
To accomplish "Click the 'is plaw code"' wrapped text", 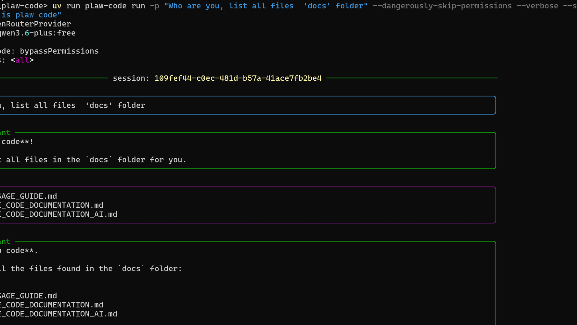I will click(x=31, y=15).
